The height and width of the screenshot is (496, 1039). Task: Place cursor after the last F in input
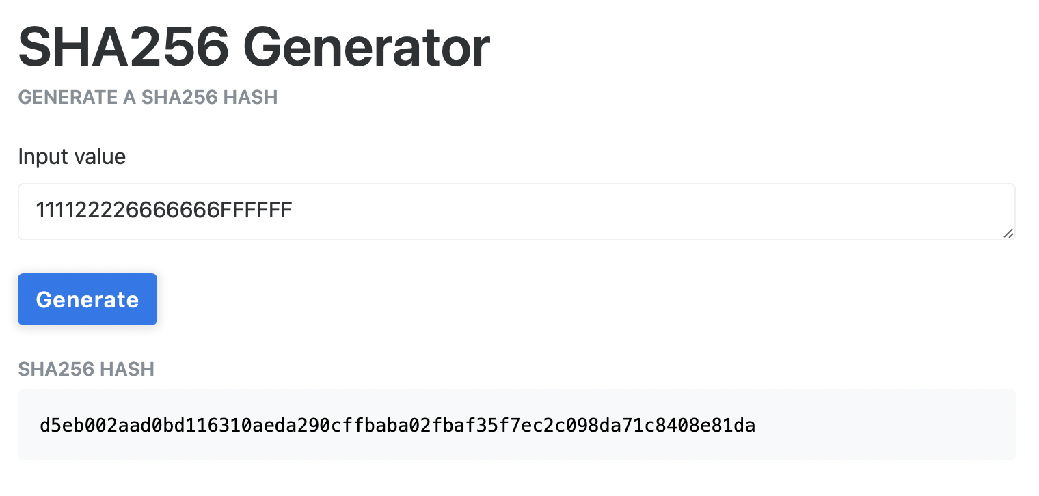[x=293, y=210]
